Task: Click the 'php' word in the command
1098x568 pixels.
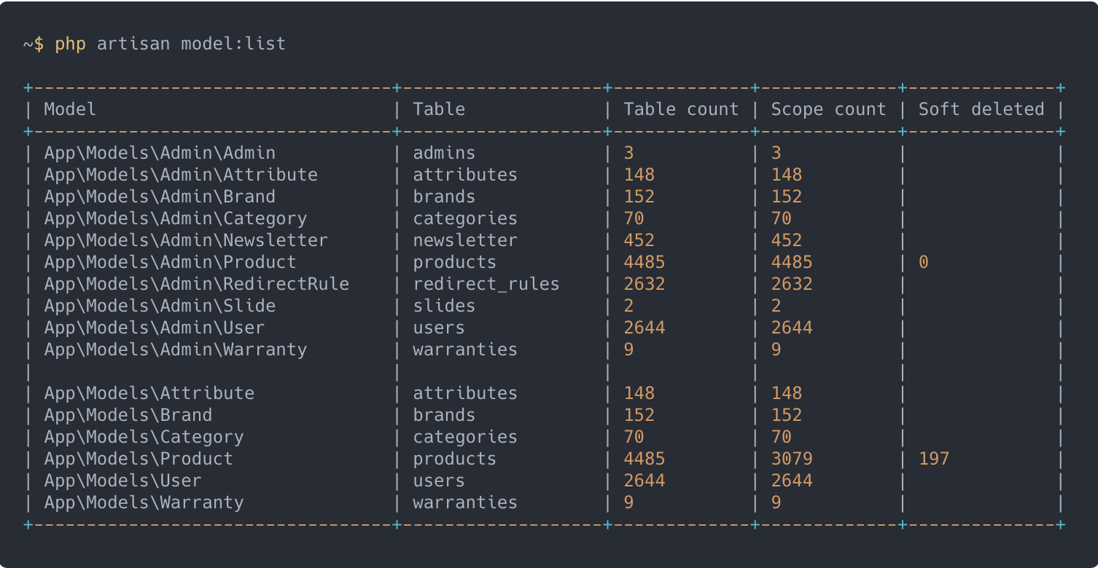Action: pyautogui.click(x=70, y=44)
